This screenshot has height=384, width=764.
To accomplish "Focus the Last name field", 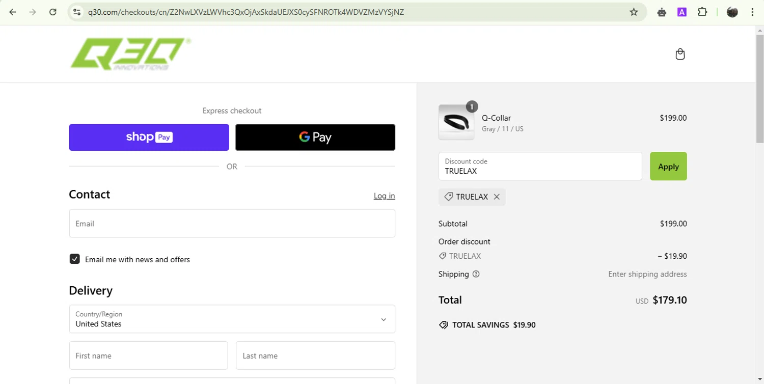I will click(x=315, y=355).
